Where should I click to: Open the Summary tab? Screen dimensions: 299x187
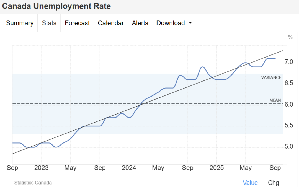(20, 23)
